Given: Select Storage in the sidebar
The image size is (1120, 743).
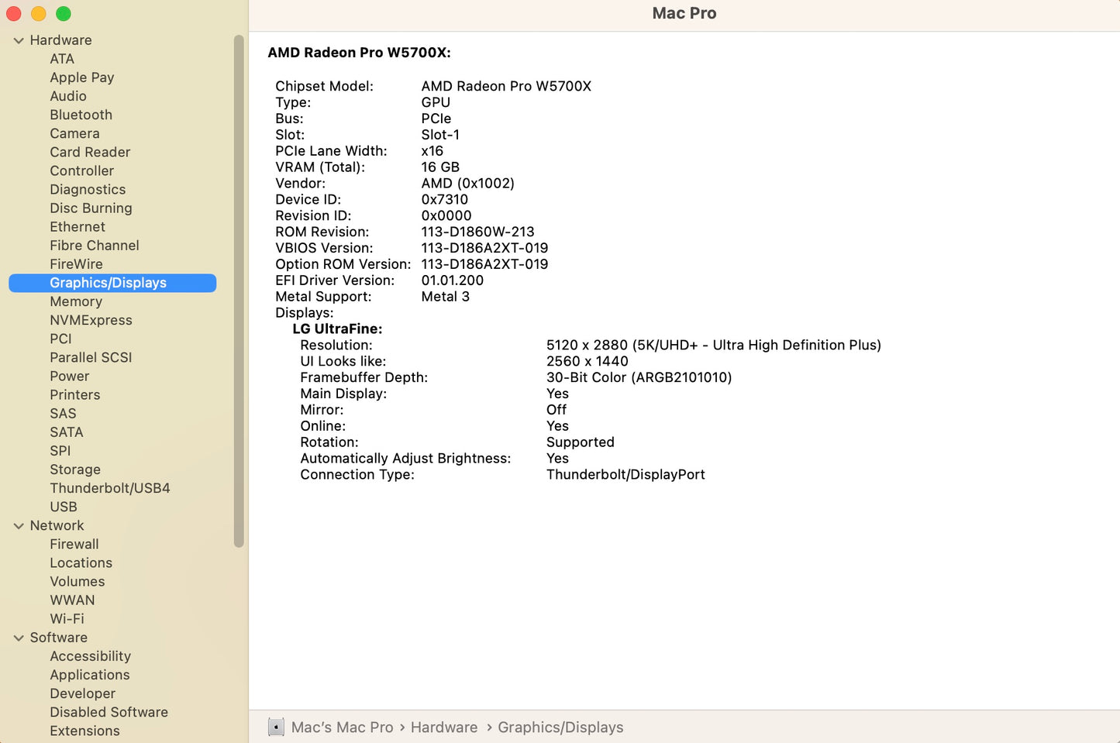Looking at the screenshot, I should (x=75, y=470).
